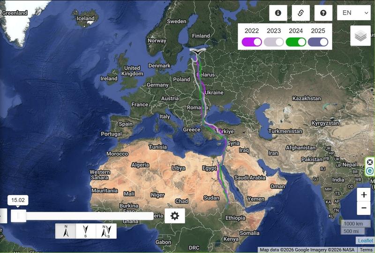Screen dimensions: 375x253
Task: Toggle the 2022 track switch
Action: click(252, 42)
